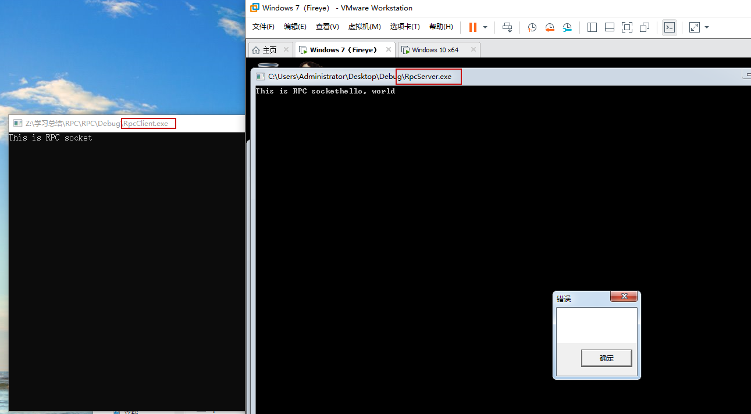This screenshot has height=414, width=751.
Task: Toggle display stretch mode
Action: [693, 27]
